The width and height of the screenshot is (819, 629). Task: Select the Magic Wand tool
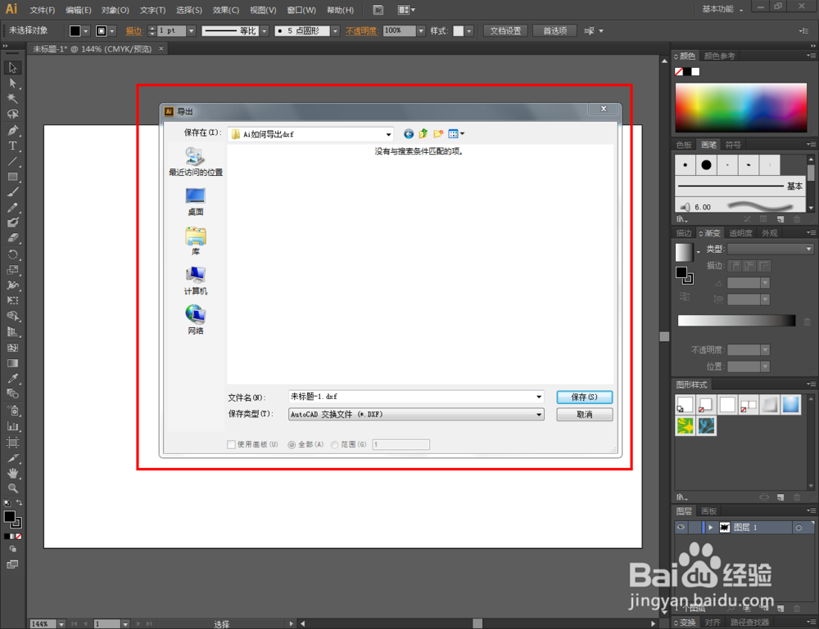coord(12,99)
